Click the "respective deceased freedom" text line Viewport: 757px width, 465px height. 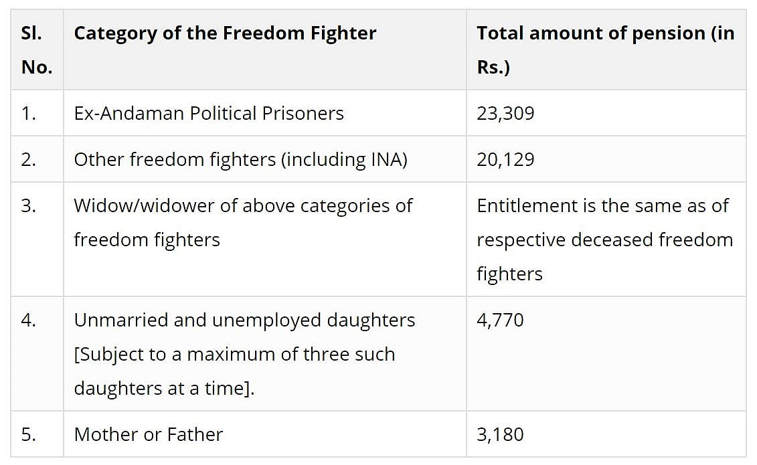[x=604, y=240]
